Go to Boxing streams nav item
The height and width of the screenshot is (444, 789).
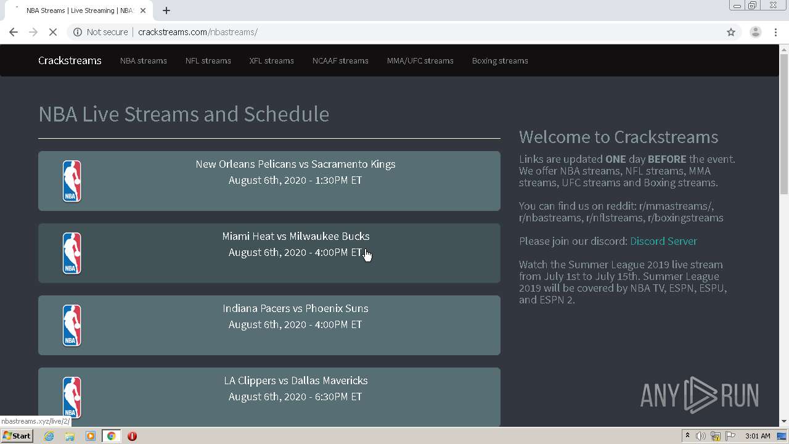coord(500,60)
